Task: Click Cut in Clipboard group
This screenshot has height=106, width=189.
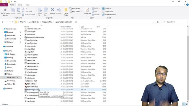Action: [25, 9]
